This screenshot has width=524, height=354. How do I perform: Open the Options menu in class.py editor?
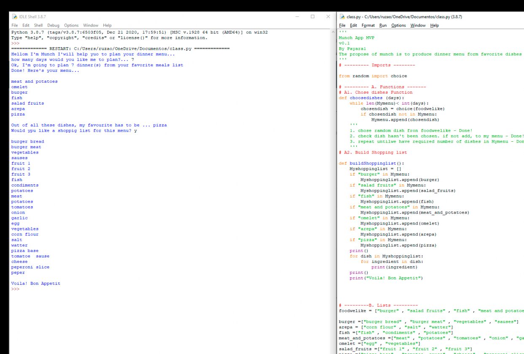tap(398, 25)
